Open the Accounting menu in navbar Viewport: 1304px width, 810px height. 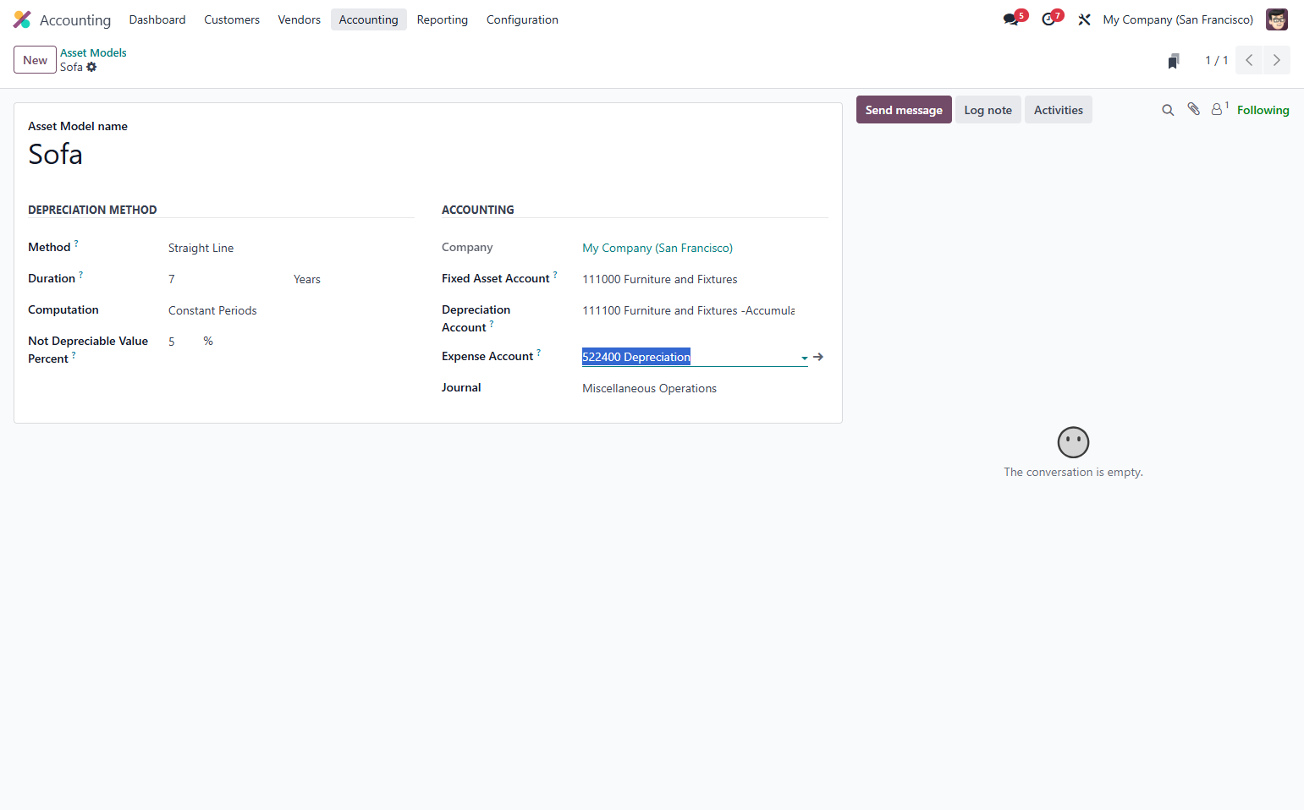(369, 19)
